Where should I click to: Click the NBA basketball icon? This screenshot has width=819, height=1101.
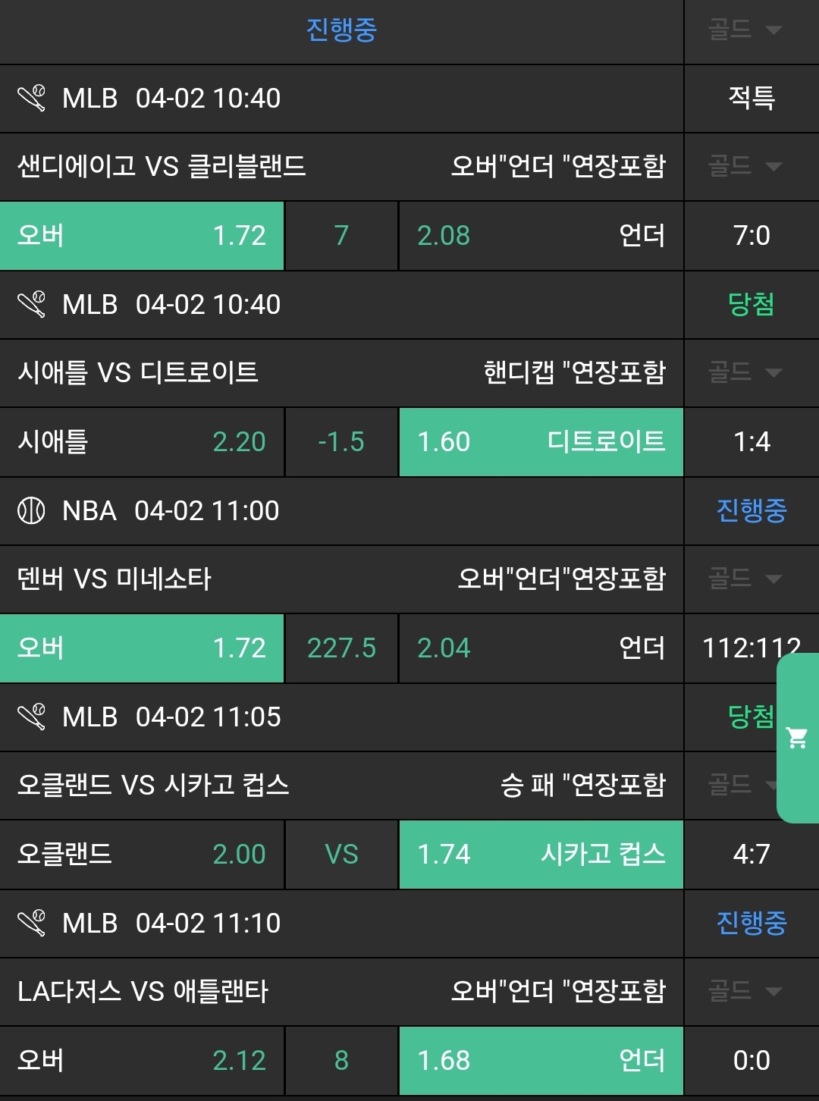tap(32, 511)
